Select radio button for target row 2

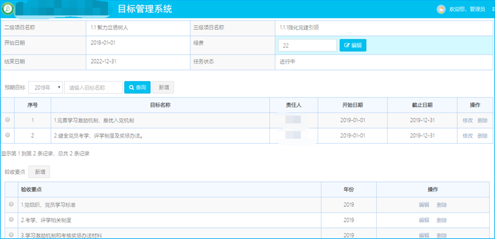[8, 135]
